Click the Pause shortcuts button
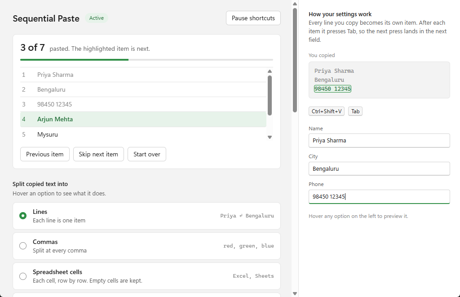 [253, 18]
